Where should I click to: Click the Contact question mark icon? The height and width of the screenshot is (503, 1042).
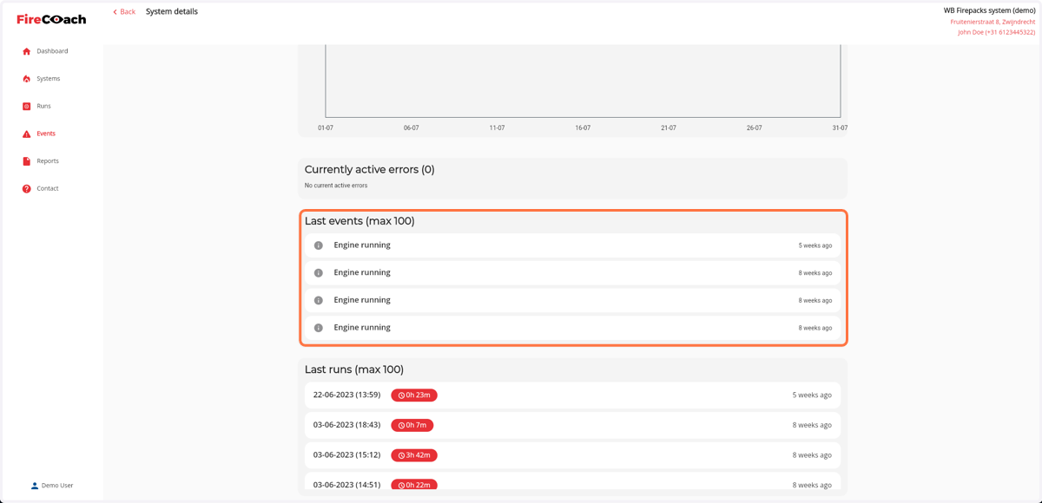tap(26, 189)
